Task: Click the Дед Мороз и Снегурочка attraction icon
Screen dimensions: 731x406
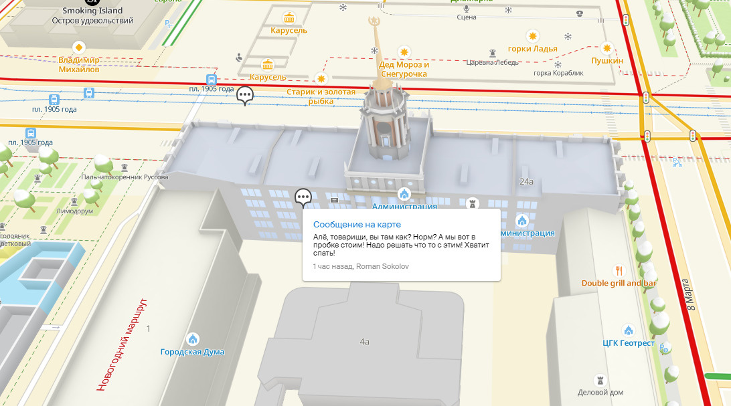Action: pyautogui.click(x=404, y=52)
